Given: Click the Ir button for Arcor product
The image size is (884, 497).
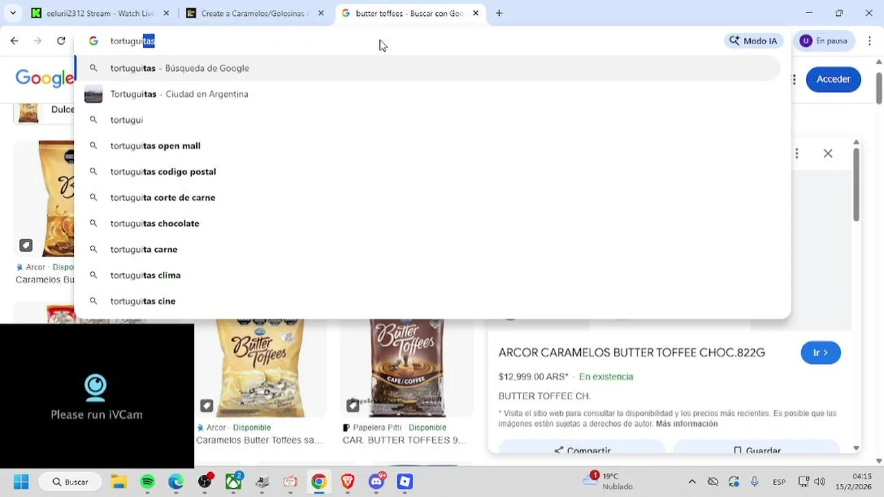Looking at the screenshot, I should coord(820,353).
